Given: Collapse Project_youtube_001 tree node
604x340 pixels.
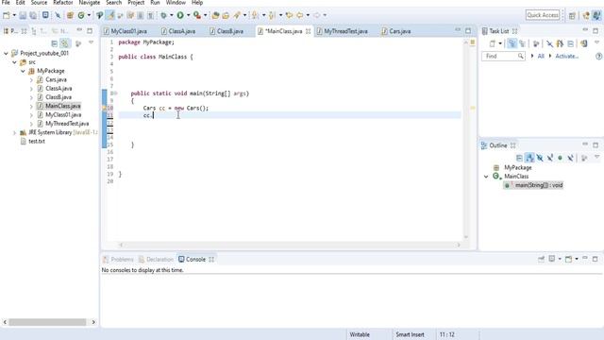Looking at the screenshot, I should point(6,53).
